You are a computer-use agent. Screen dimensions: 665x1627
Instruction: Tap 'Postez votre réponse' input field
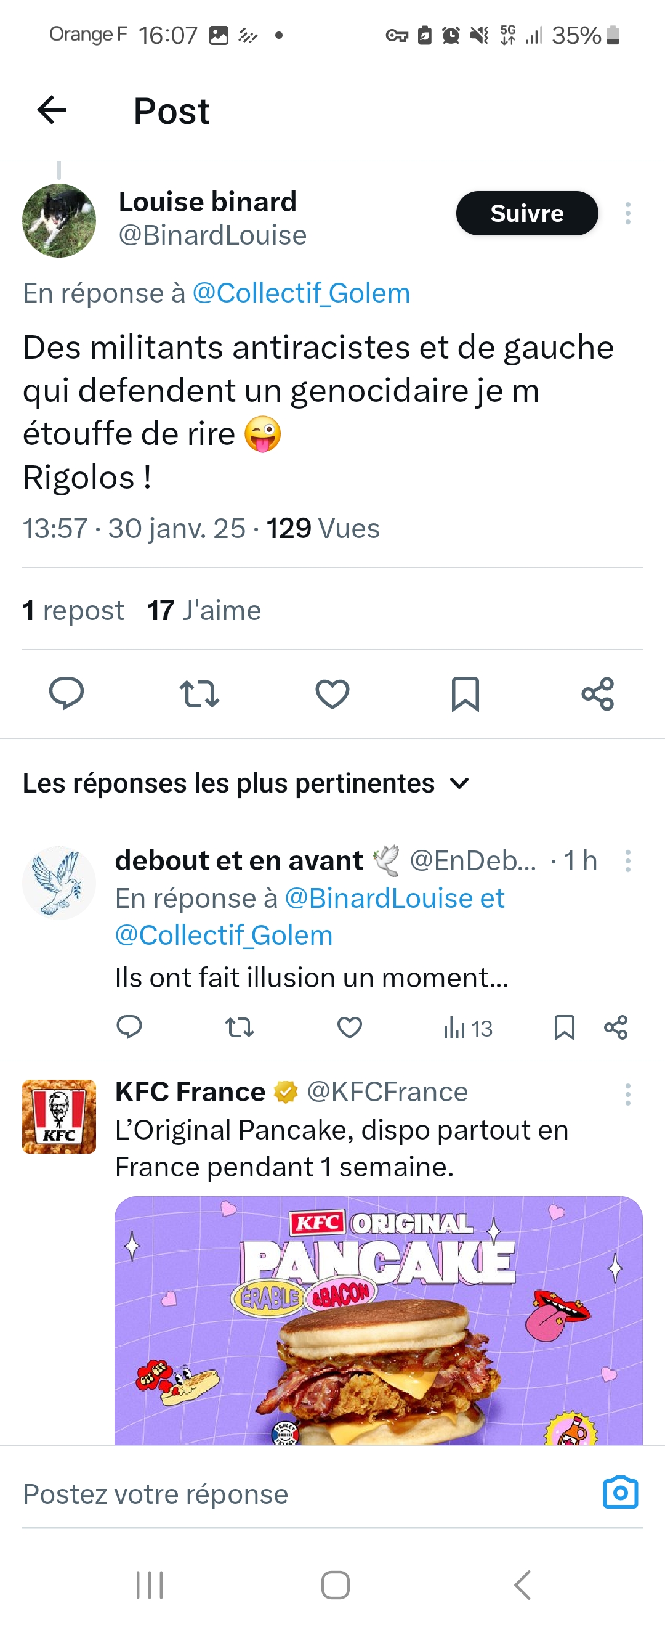click(x=303, y=1494)
